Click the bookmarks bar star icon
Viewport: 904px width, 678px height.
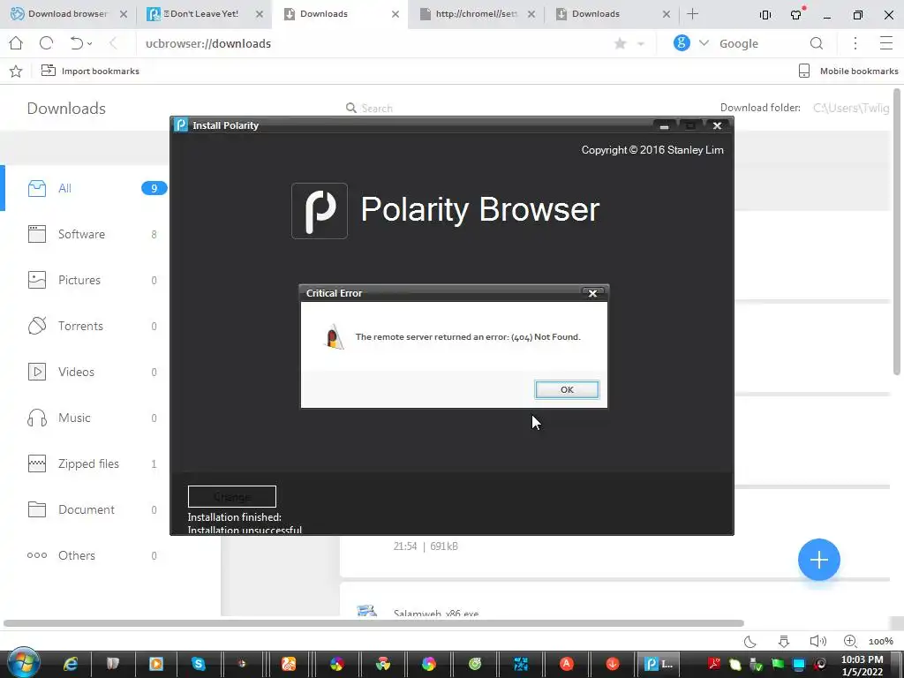point(16,71)
